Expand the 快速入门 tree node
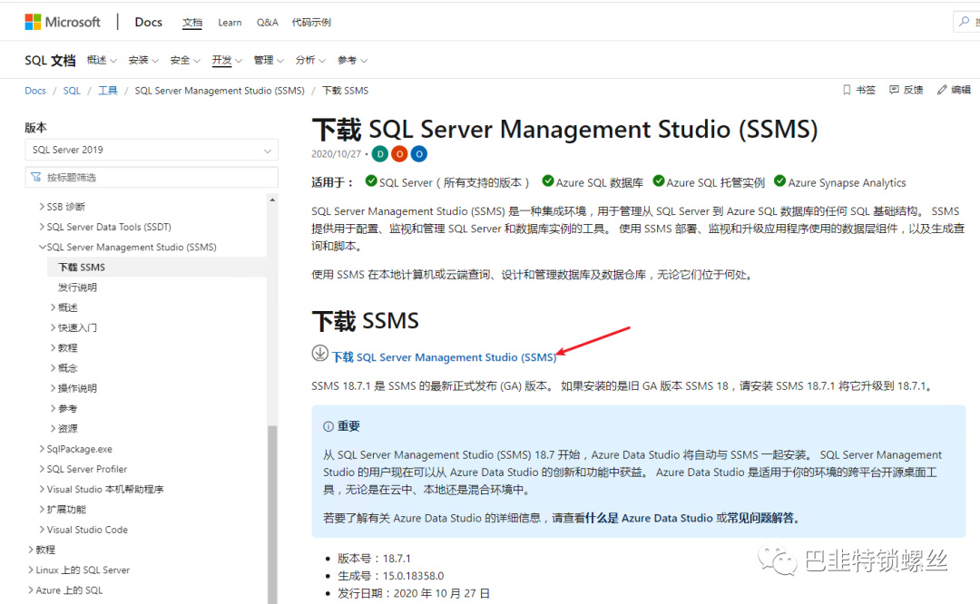 (x=54, y=327)
